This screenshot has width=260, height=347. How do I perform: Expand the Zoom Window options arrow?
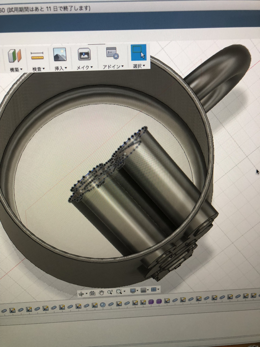[x=124, y=291]
